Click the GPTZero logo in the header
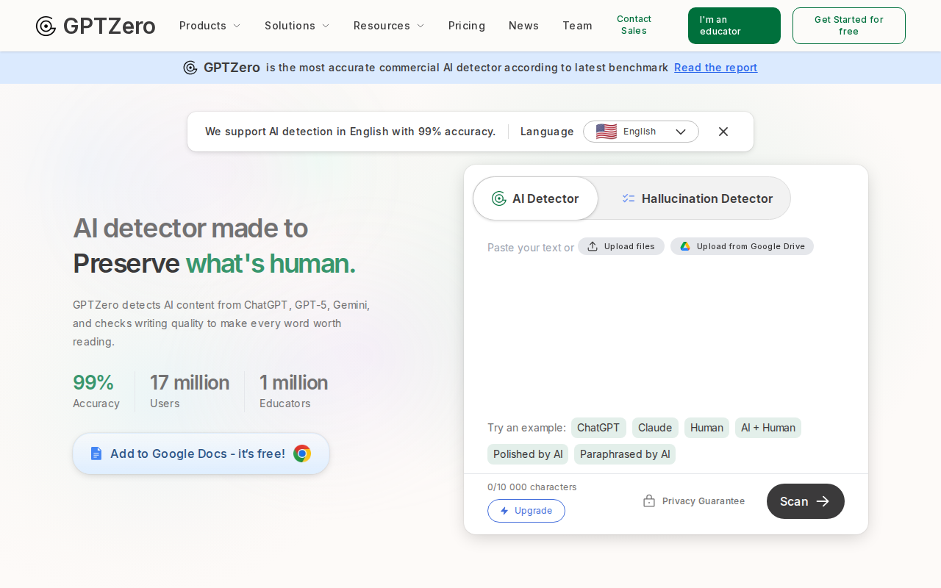The image size is (941, 588). 96,26
